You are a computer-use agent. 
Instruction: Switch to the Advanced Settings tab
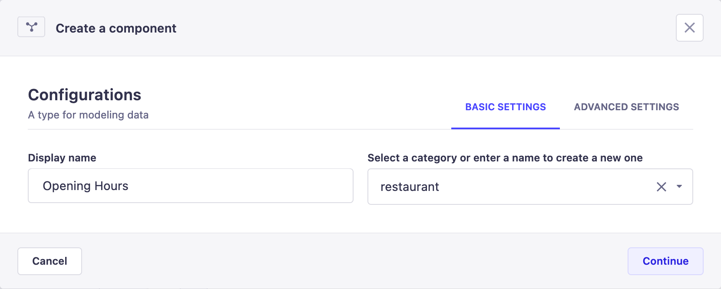[626, 107]
